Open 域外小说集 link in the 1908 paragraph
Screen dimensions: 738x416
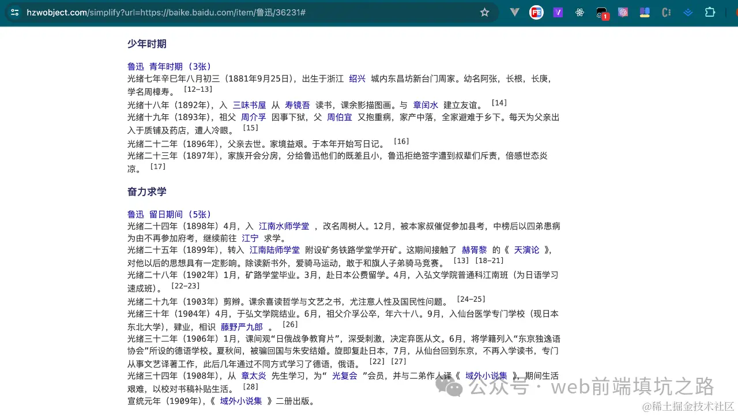click(486, 376)
